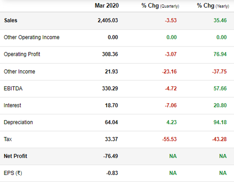Click the Tax row label
234x182 pixels.
click(x=8, y=139)
